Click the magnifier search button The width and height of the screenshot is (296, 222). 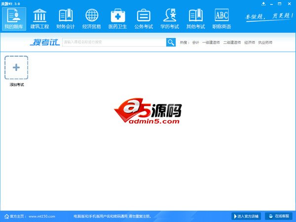[171, 42]
